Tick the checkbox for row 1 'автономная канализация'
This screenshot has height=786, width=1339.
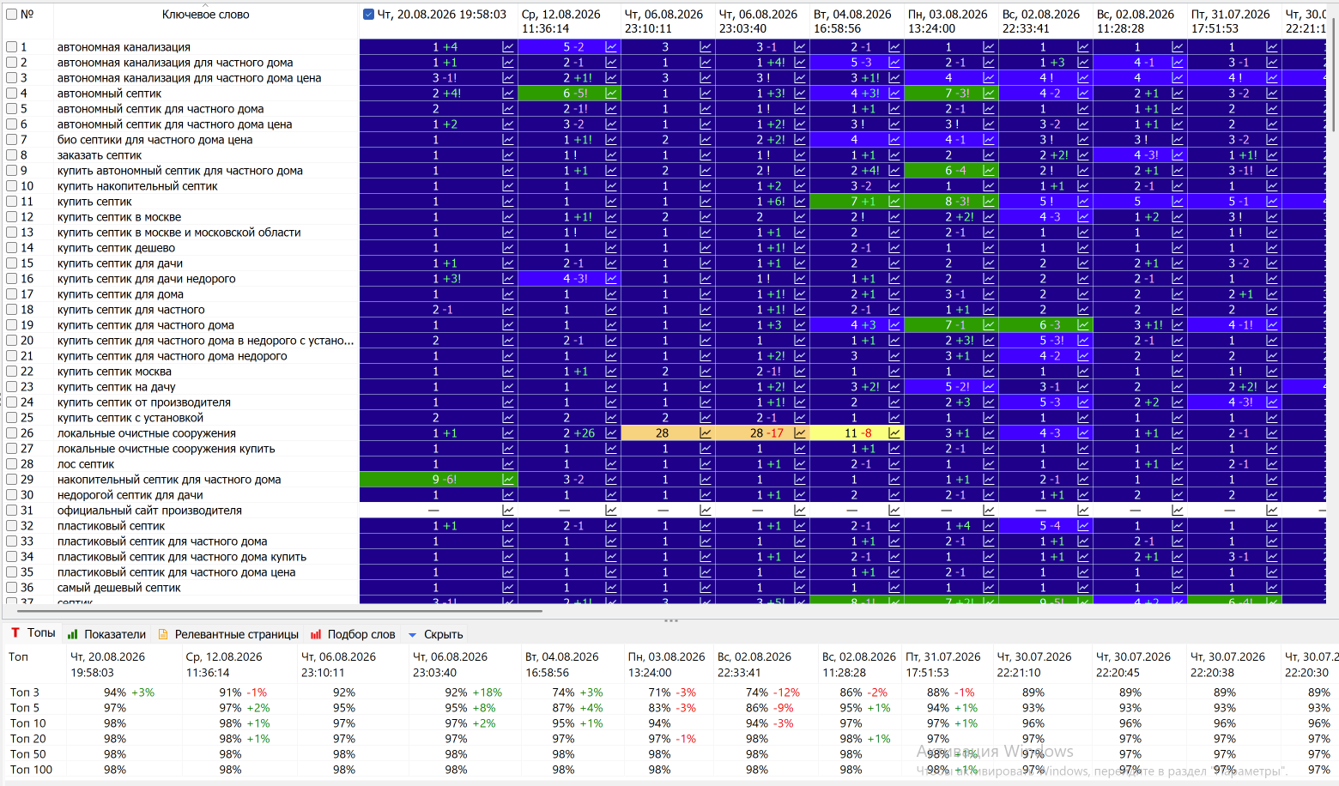[x=12, y=47]
